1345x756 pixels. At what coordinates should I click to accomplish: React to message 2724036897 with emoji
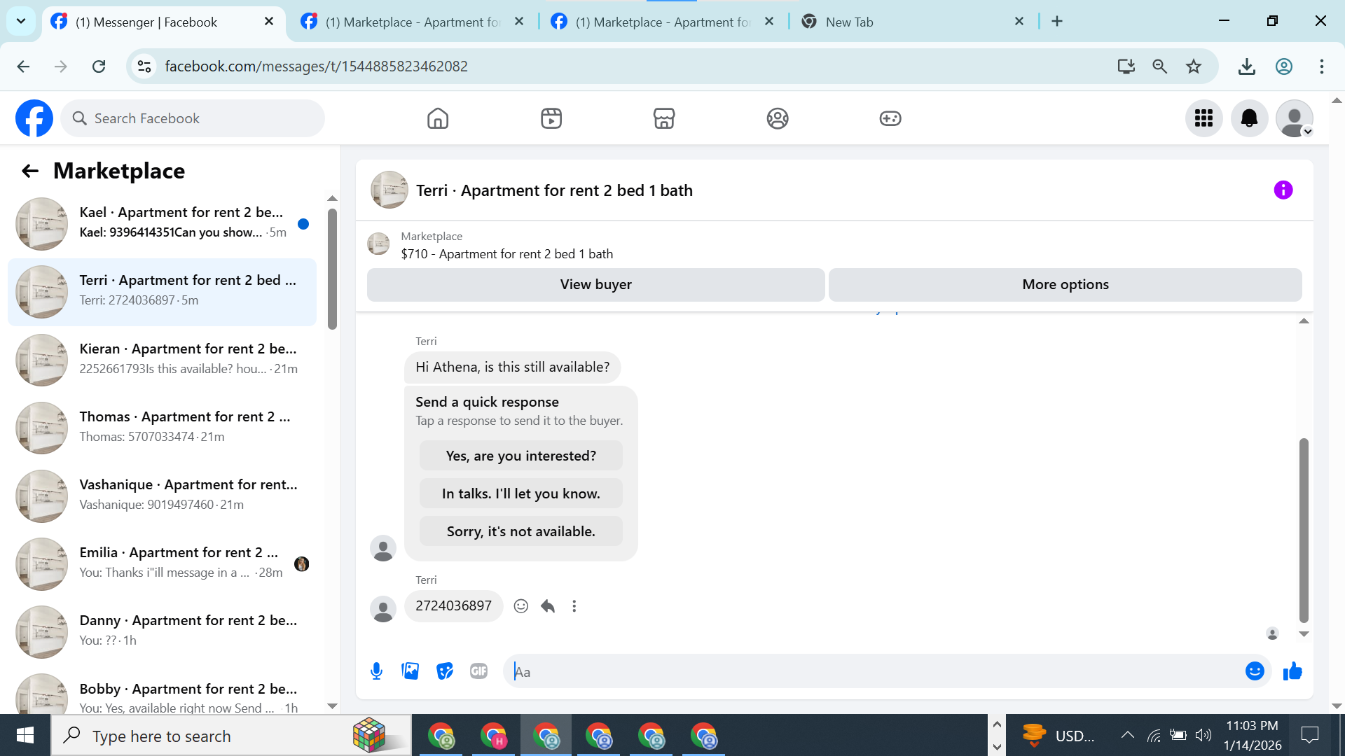tap(520, 606)
